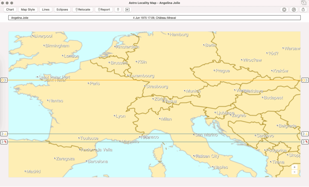This screenshot has width=309, height=187.
Task: Open the Lines options
Action: (x=46, y=10)
